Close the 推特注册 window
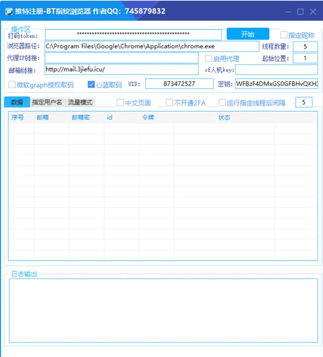 313,12
